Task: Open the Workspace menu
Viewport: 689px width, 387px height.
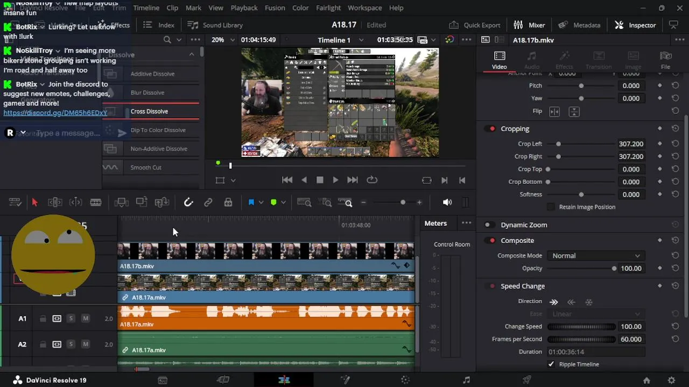Action: [365, 8]
